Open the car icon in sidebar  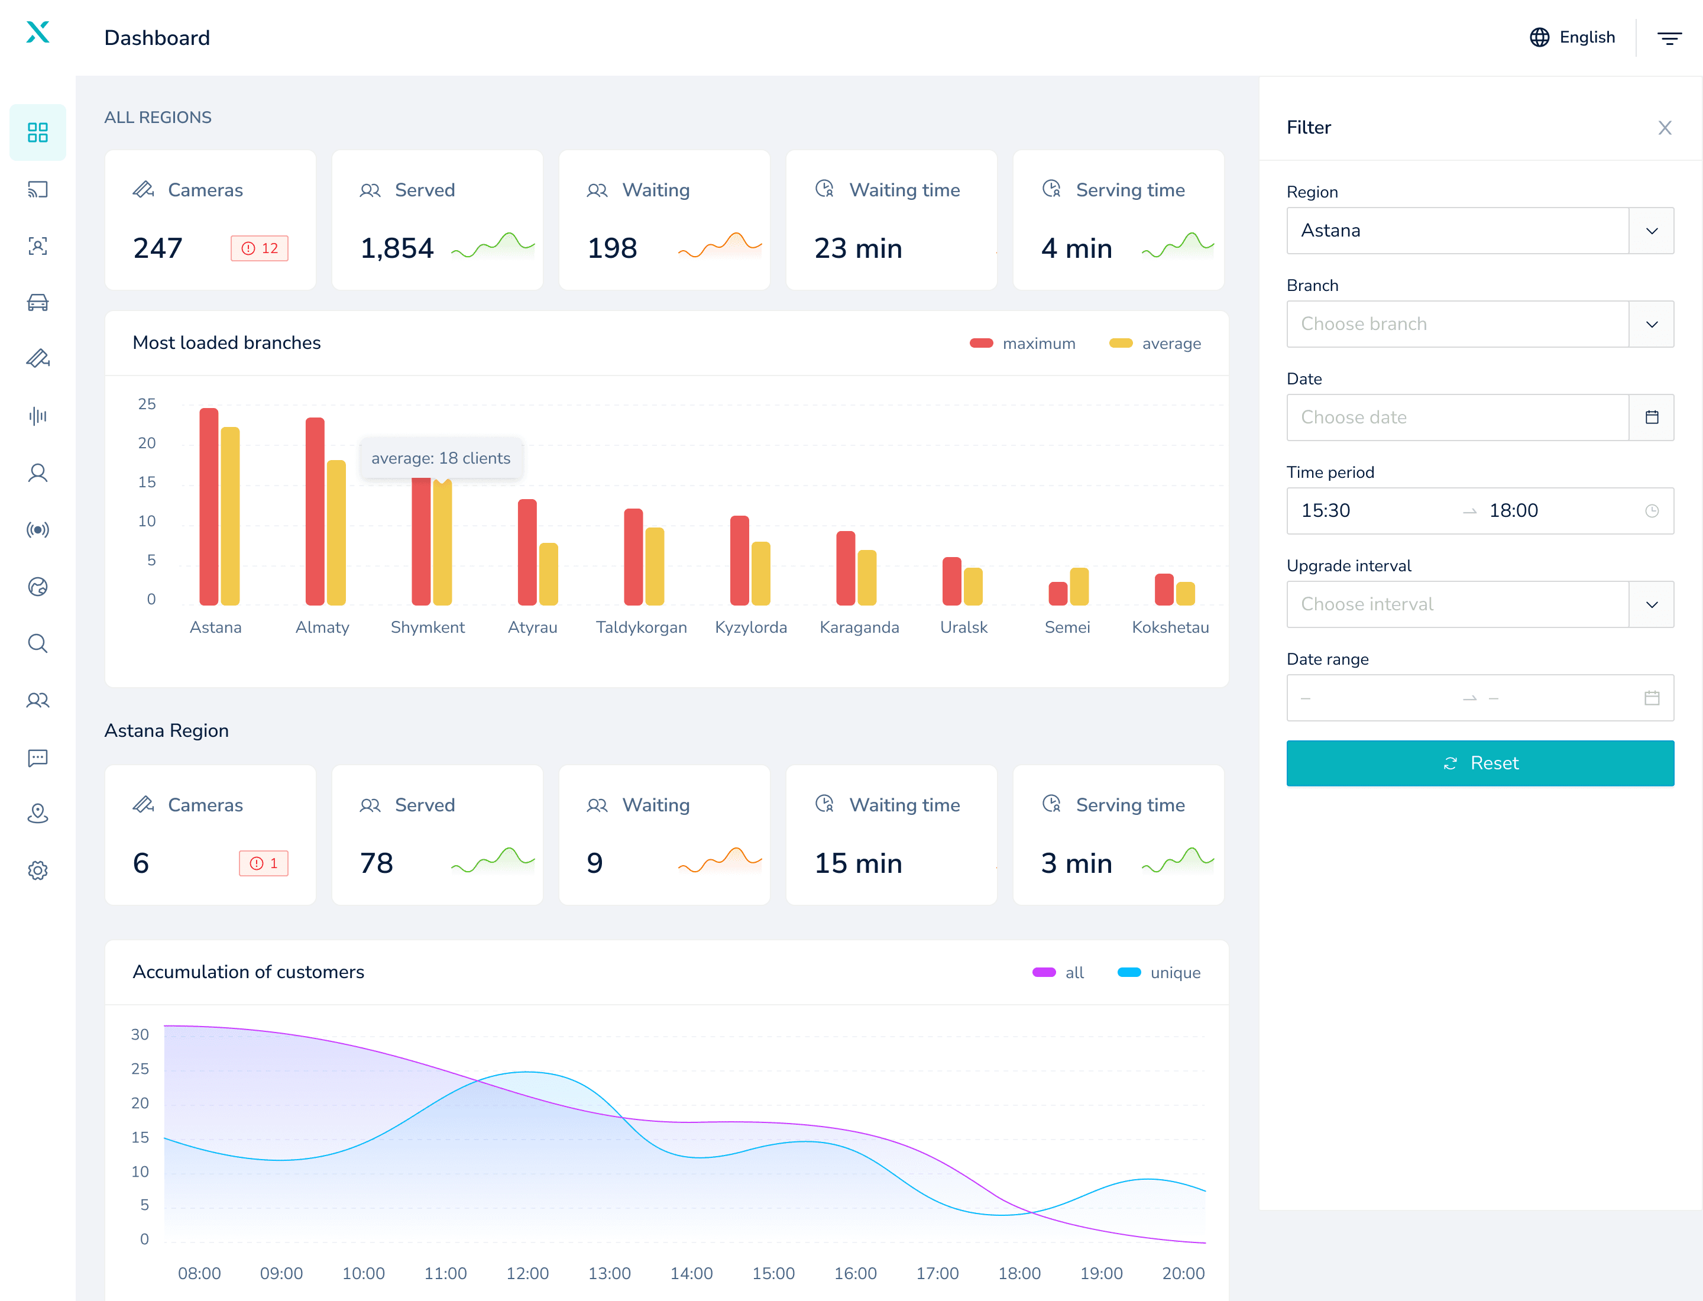tap(37, 303)
